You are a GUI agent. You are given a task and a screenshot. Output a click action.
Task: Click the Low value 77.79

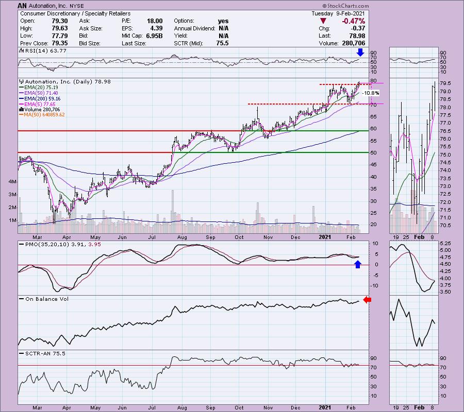(x=60, y=36)
